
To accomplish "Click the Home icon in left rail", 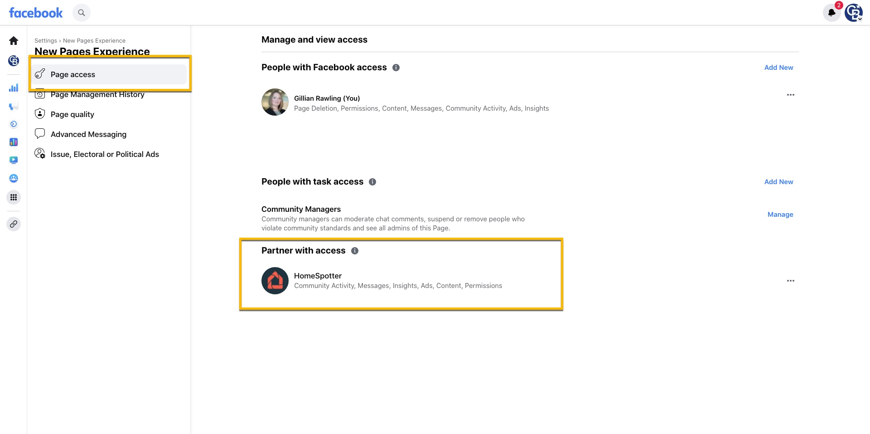I will pyautogui.click(x=14, y=41).
